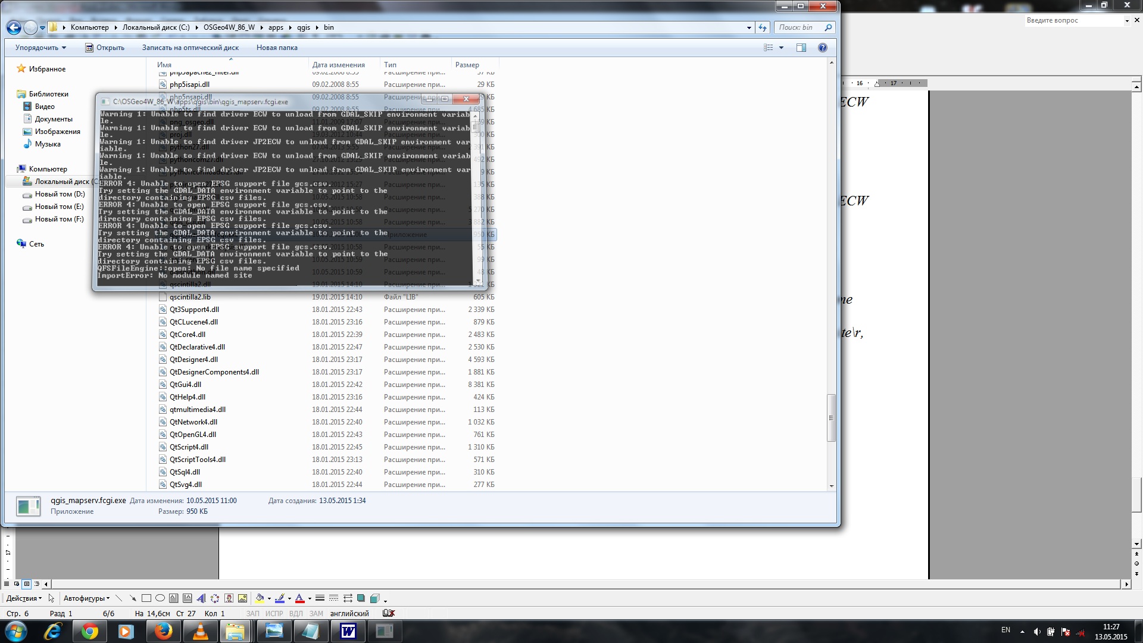Click the 3-D style icon

pyautogui.click(x=374, y=598)
